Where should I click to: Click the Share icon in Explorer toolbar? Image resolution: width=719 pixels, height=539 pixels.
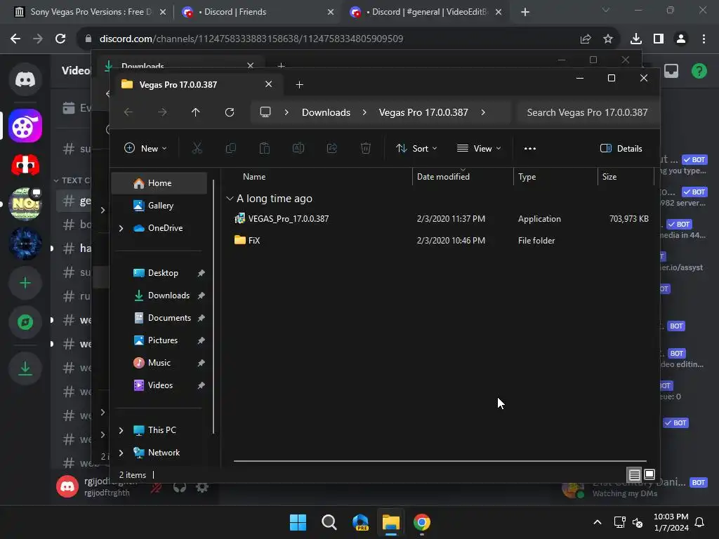332,148
